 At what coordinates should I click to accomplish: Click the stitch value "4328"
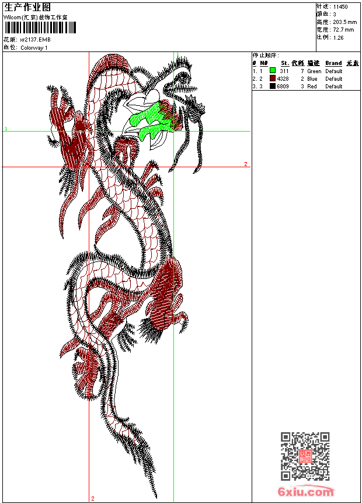click(283, 78)
